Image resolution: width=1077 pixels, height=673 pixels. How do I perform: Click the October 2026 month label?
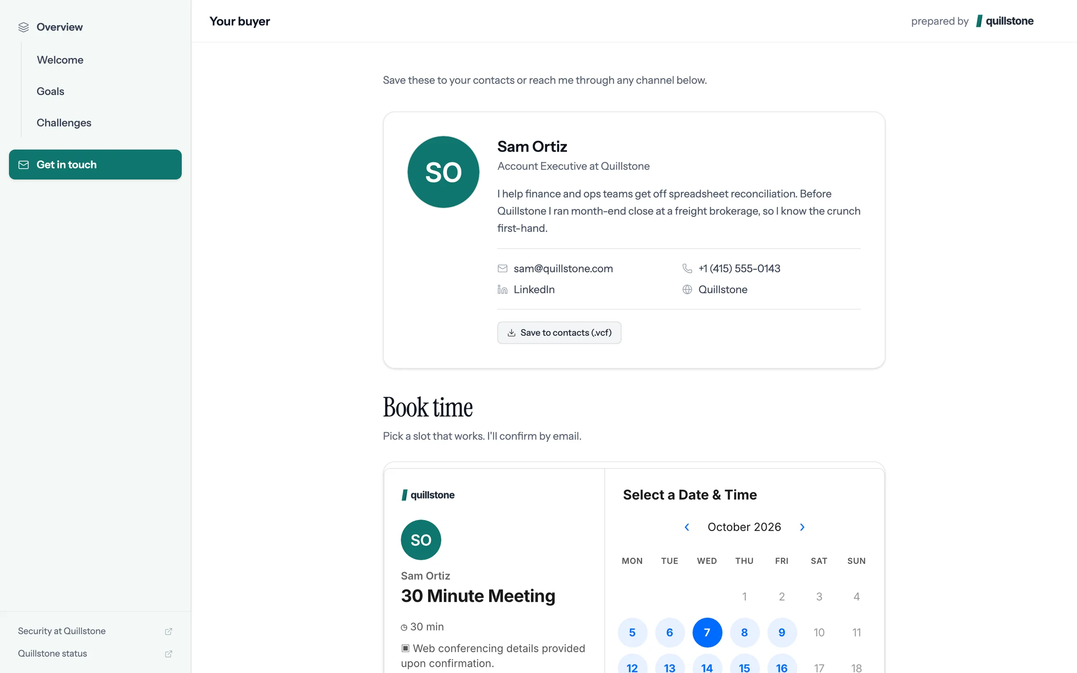(744, 527)
